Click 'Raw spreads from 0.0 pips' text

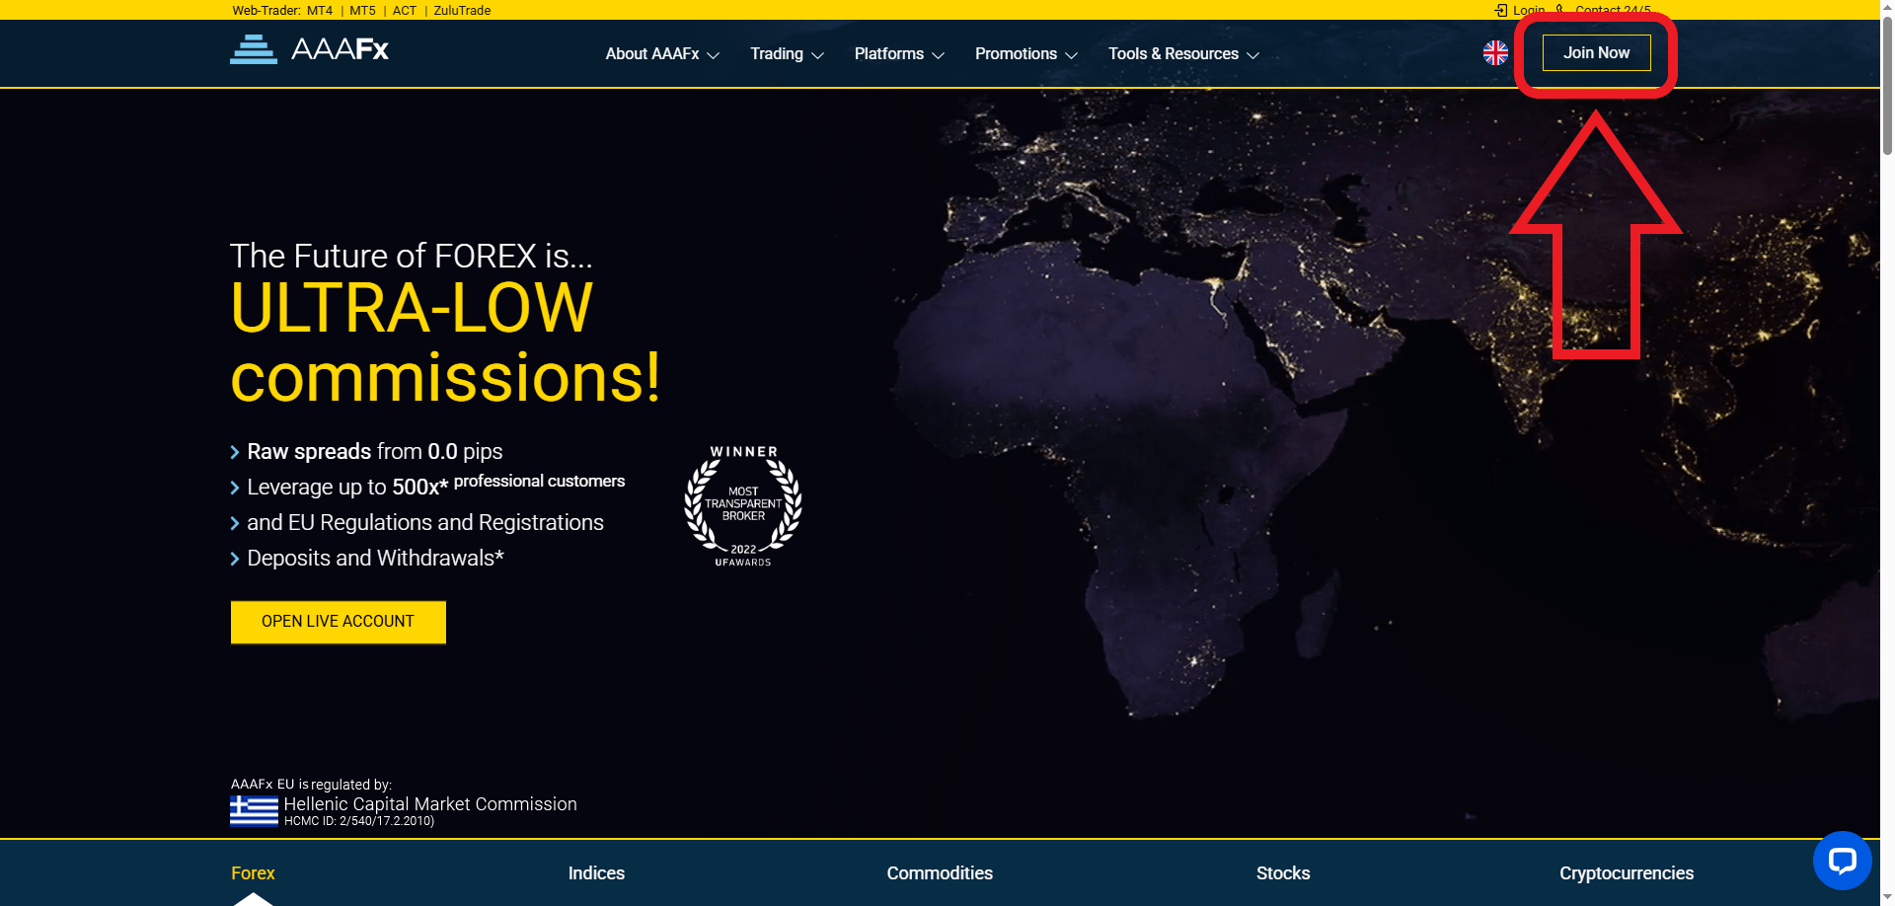(375, 452)
